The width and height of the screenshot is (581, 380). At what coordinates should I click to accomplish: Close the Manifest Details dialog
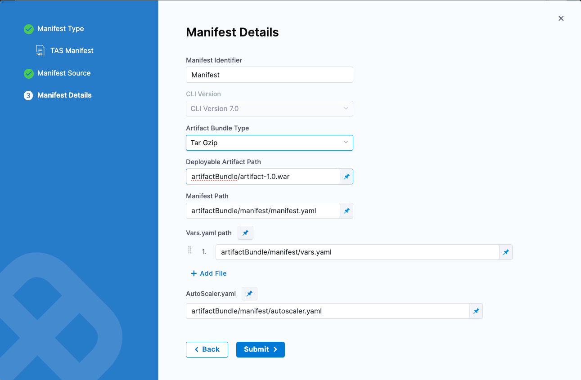[x=561, y=18]
